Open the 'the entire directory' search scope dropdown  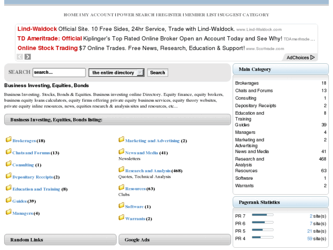[x=116, y=72]
